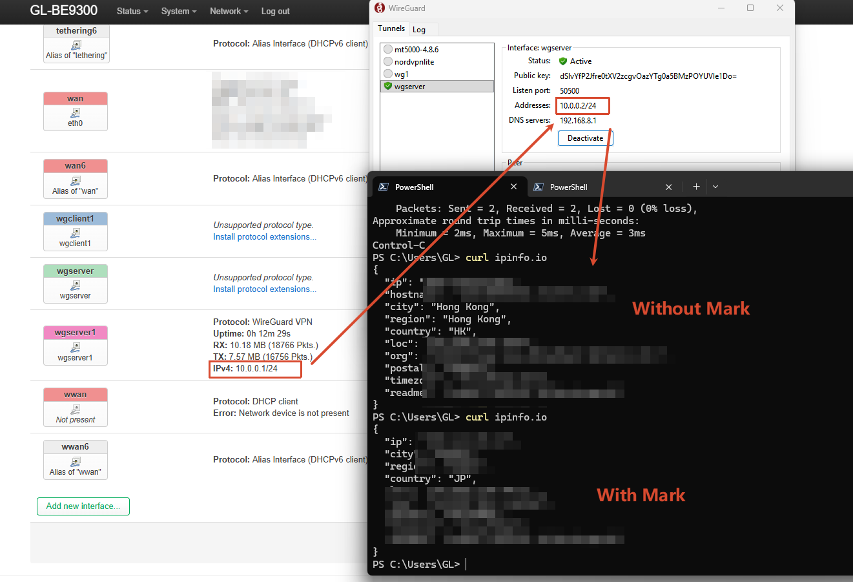This screenshot has height=582, width=853.
Task: Click the green Active status shield icon
Action: click(563, 61)
